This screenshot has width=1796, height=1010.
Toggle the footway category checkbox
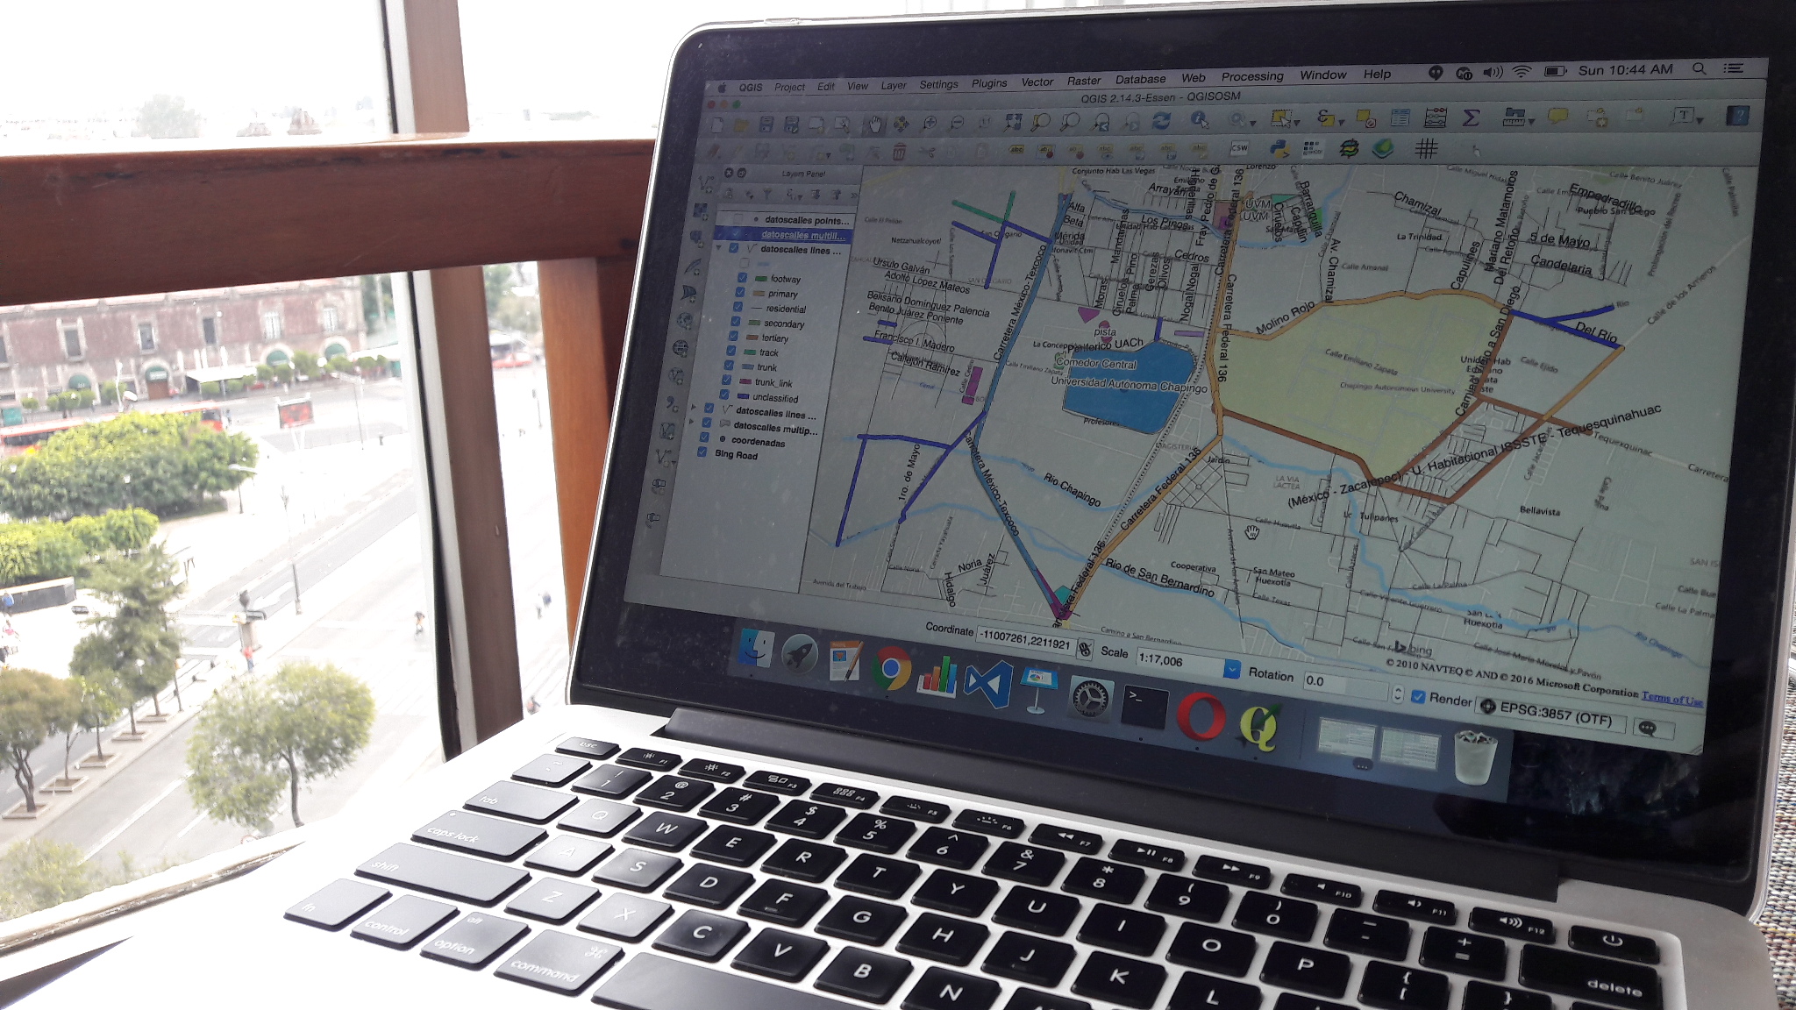741,278
